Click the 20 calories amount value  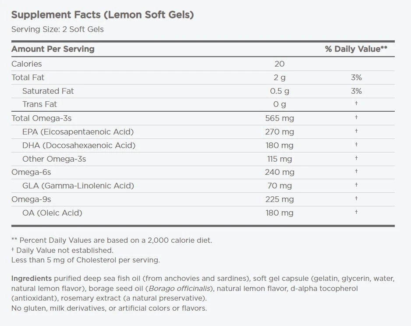click(280, 64)
